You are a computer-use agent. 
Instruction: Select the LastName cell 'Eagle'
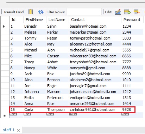(x=57, y=86)
